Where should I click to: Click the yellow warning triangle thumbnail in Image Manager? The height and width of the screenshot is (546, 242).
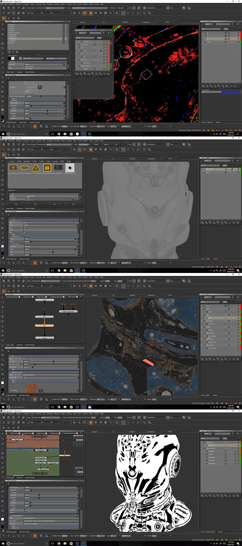pos(36,168)
